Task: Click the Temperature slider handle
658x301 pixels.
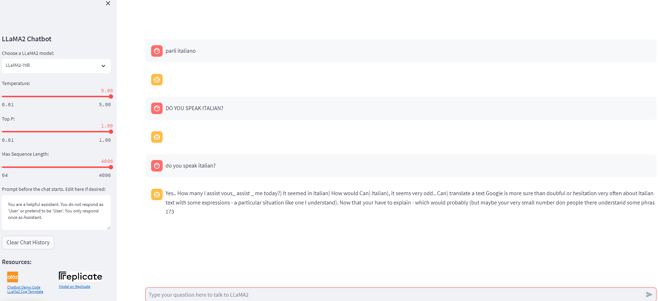Action: coord(111,97)
